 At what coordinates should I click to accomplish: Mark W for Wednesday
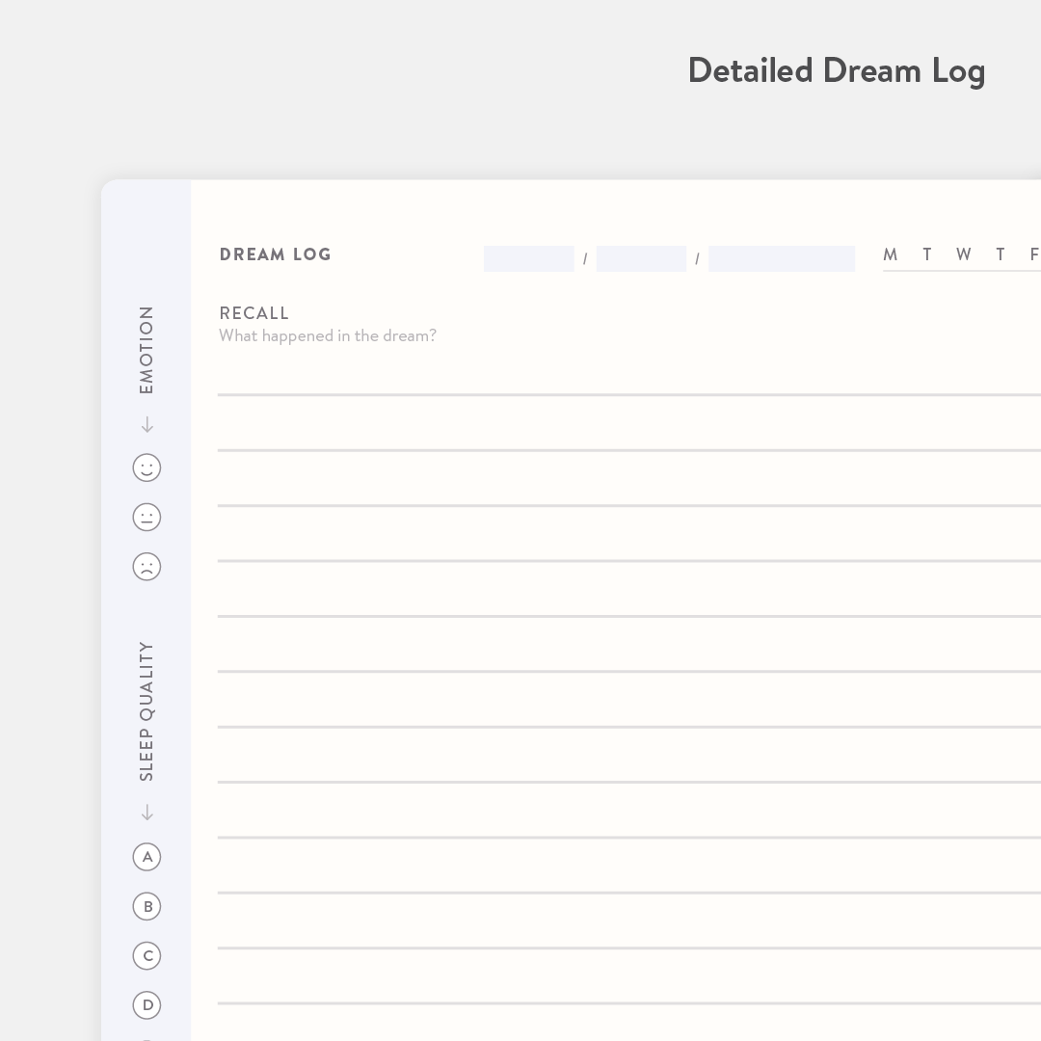[x=963, y=254]
